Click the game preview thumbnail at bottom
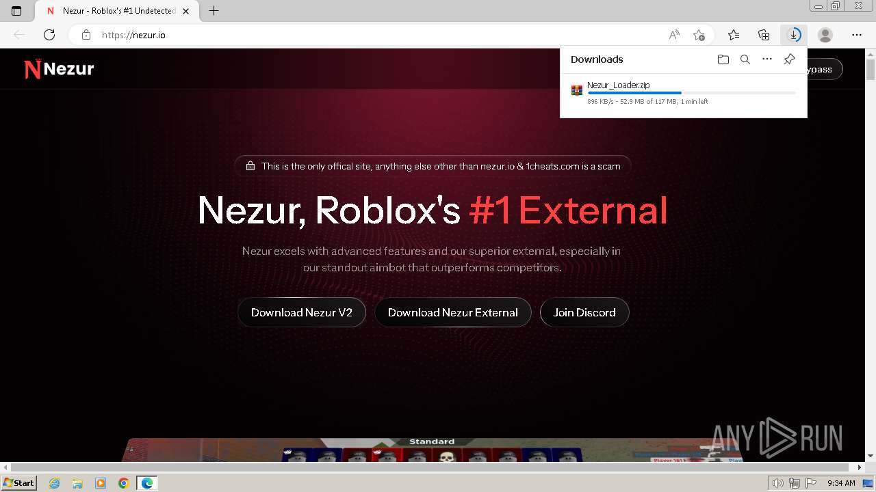 coord(433,450)
